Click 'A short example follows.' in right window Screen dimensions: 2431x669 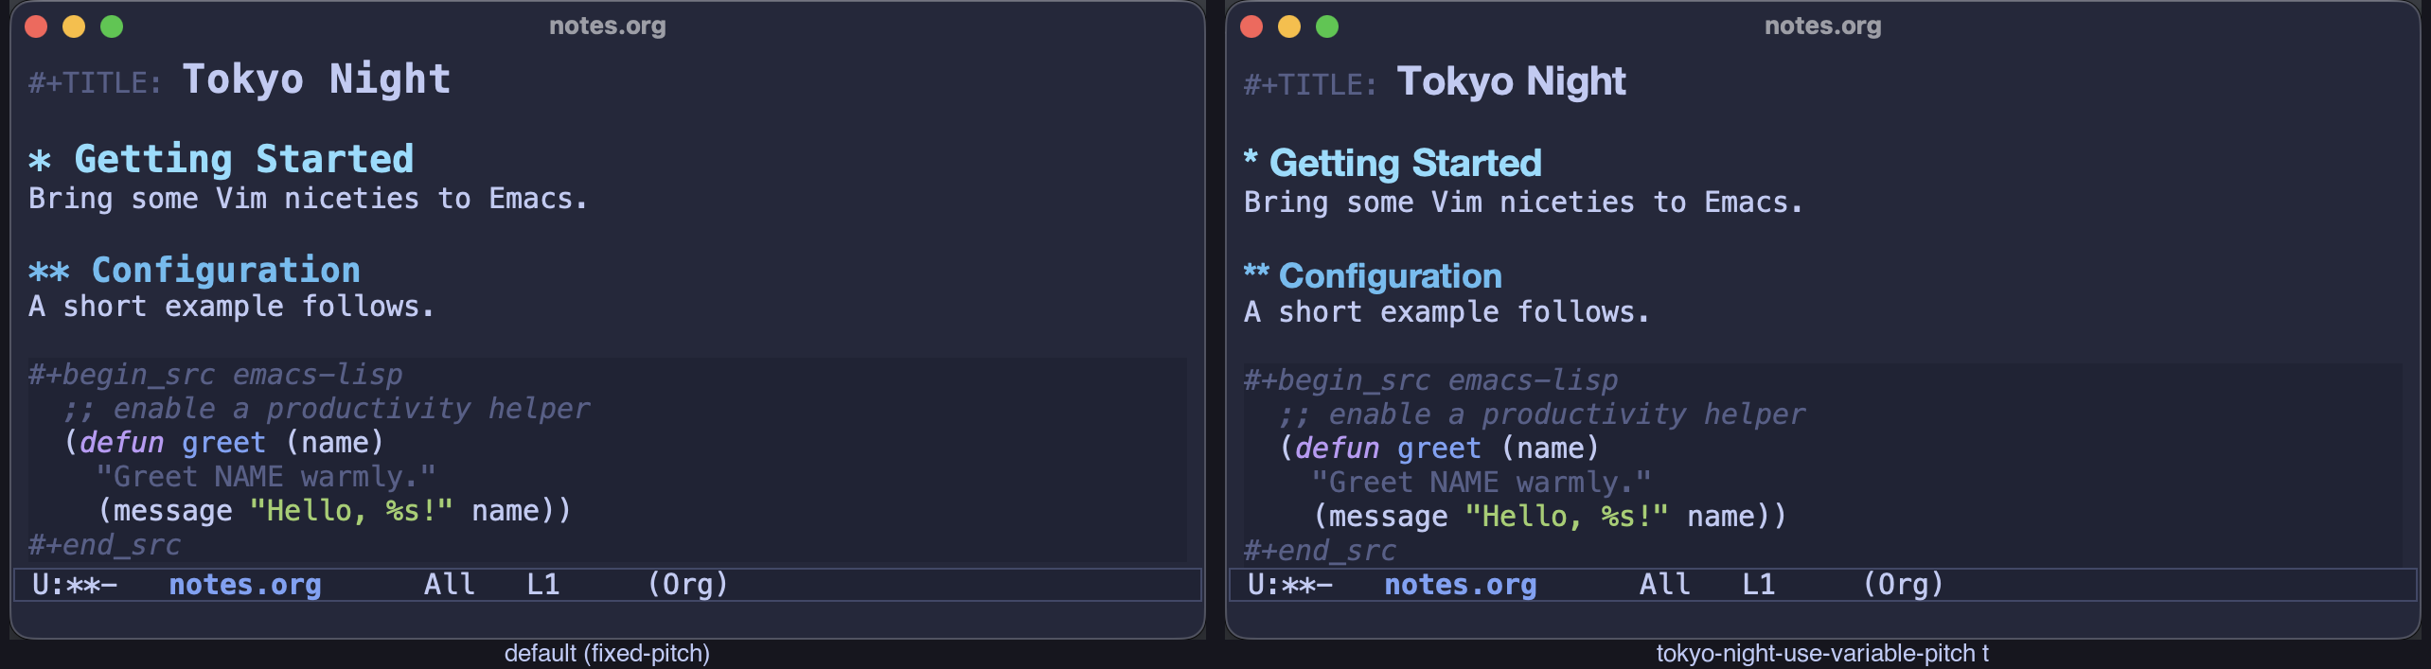tap(1446, 312)
